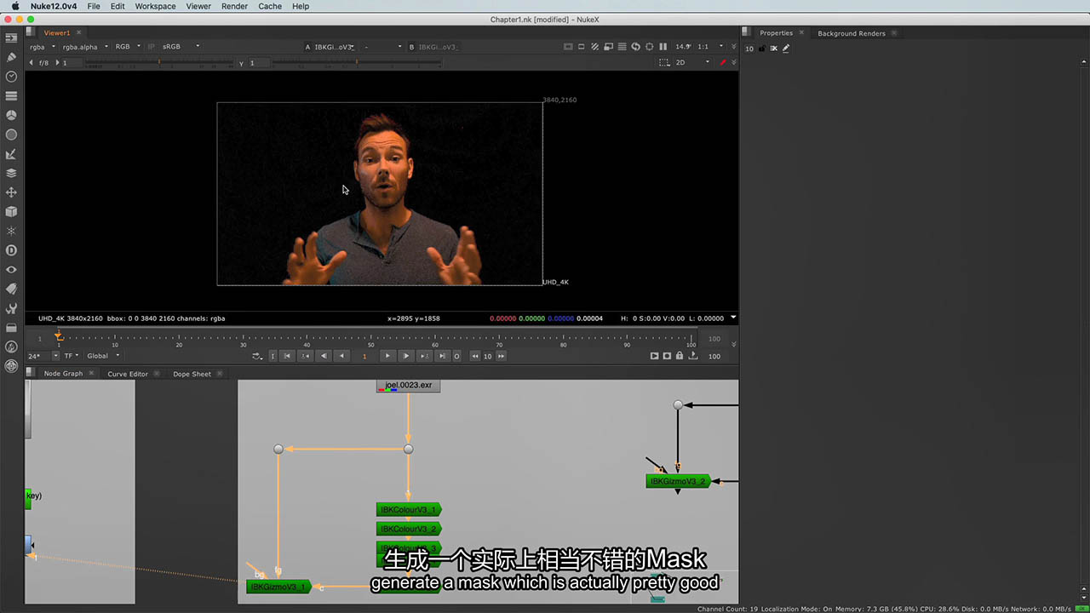Pause viewer updating with the pause button
1090x613 pixels.
pos(663,47)
